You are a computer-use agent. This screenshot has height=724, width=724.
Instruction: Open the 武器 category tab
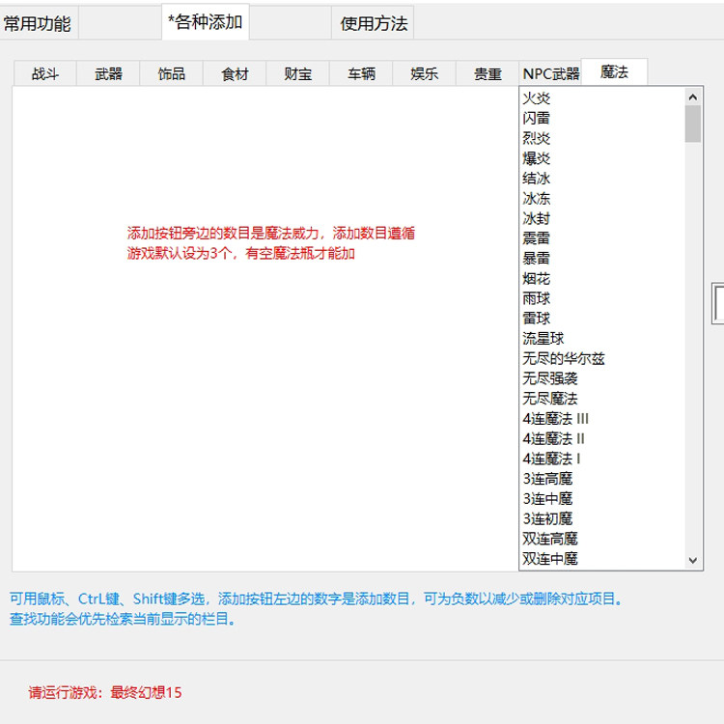click(x=108, y=73)
